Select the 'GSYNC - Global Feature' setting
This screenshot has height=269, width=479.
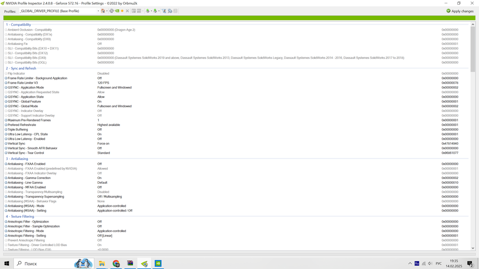click(24, 101)
